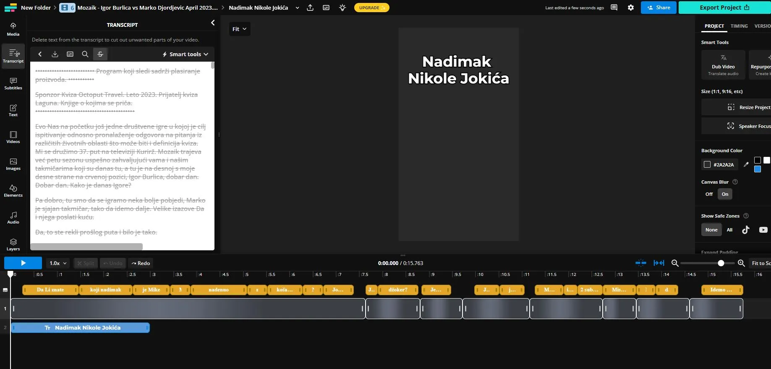771x369 pixels.
Task: Open the Media sidebar panel
Action: click(x=13, y=29)
